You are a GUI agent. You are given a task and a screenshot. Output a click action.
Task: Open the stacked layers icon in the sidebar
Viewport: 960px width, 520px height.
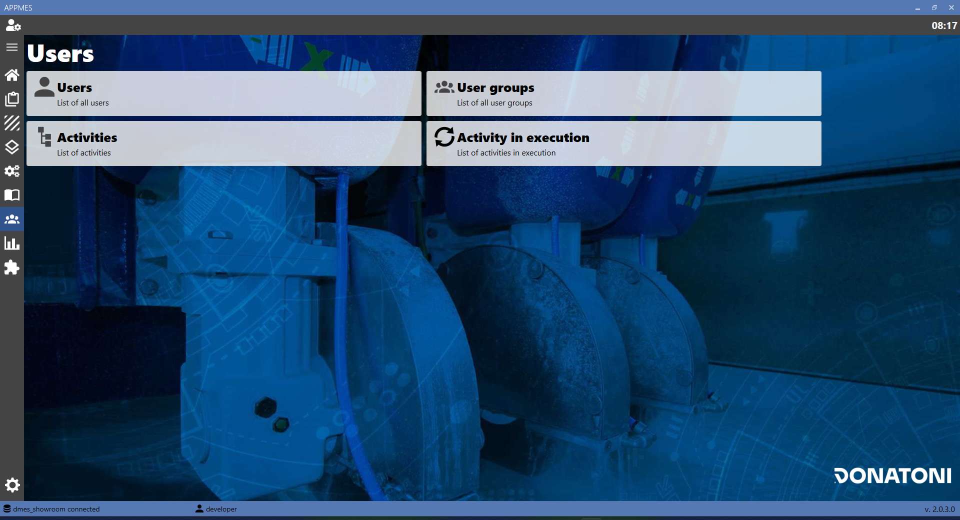click(12, 147)
